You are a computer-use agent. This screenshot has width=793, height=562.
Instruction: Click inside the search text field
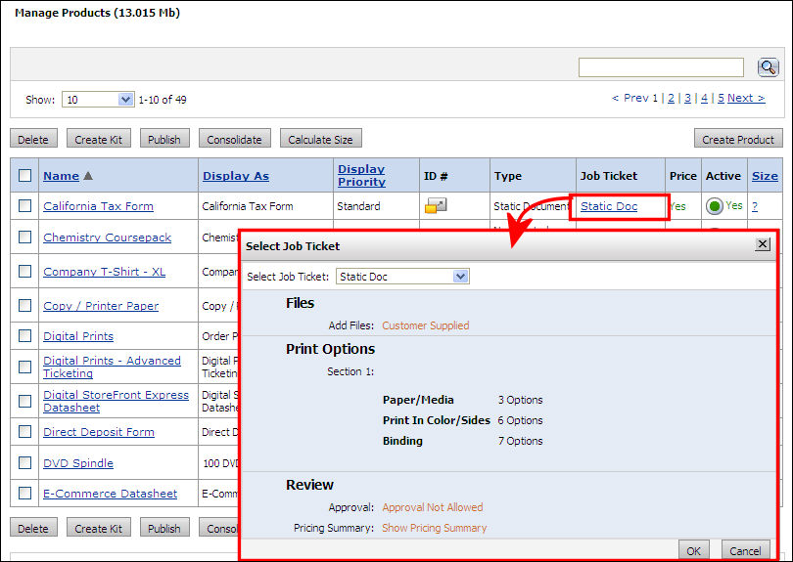pos(661,67)
